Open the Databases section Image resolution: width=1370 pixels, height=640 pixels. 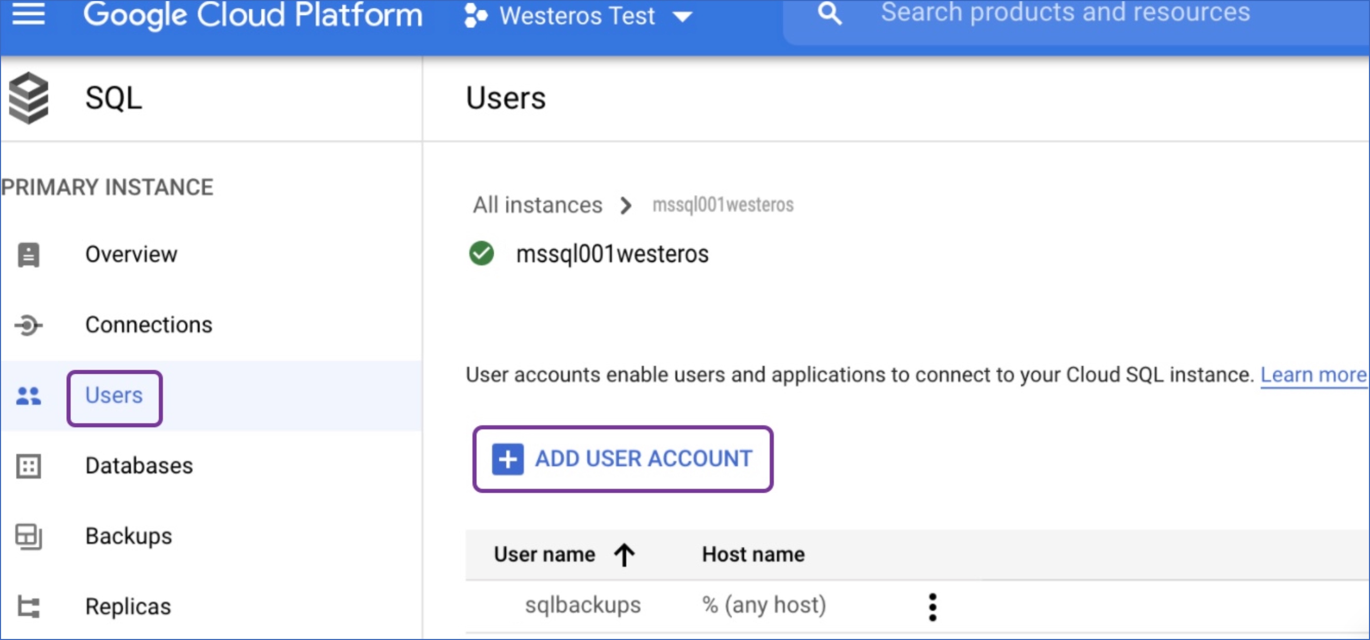139,466
